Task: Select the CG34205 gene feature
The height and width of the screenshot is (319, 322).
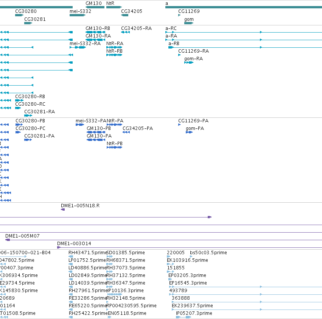Action: coord(124,15)
